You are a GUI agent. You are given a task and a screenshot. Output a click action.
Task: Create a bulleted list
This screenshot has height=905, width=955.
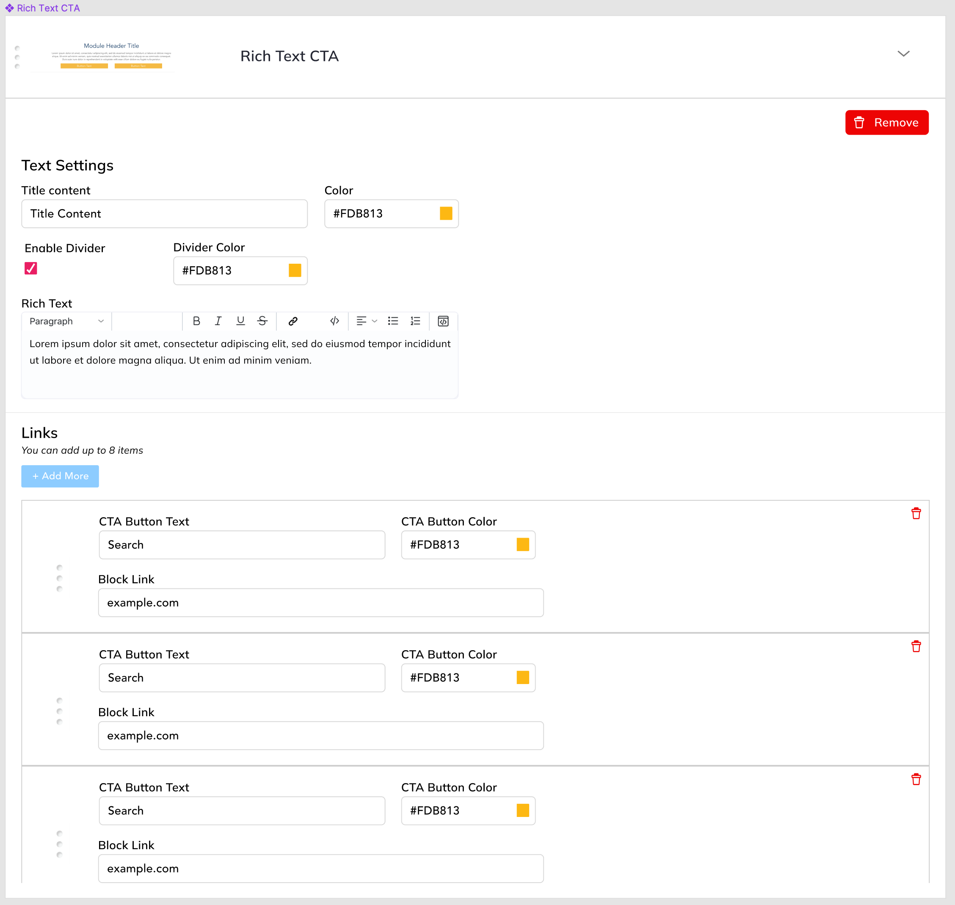tap(393, 321)
